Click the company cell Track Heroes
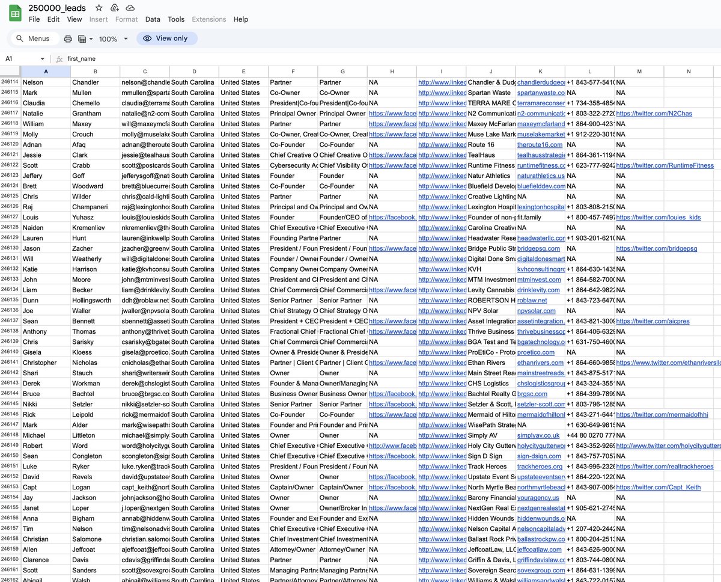Image resolution: width=721 pixels, height=582 pixels. 491,467
